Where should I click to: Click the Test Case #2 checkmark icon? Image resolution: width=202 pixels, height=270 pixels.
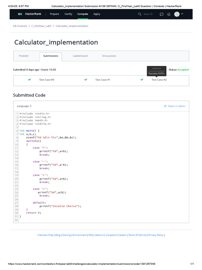(142, 79)
